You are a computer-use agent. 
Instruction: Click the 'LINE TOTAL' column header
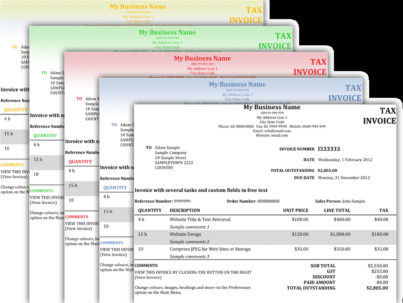(337, 210)
